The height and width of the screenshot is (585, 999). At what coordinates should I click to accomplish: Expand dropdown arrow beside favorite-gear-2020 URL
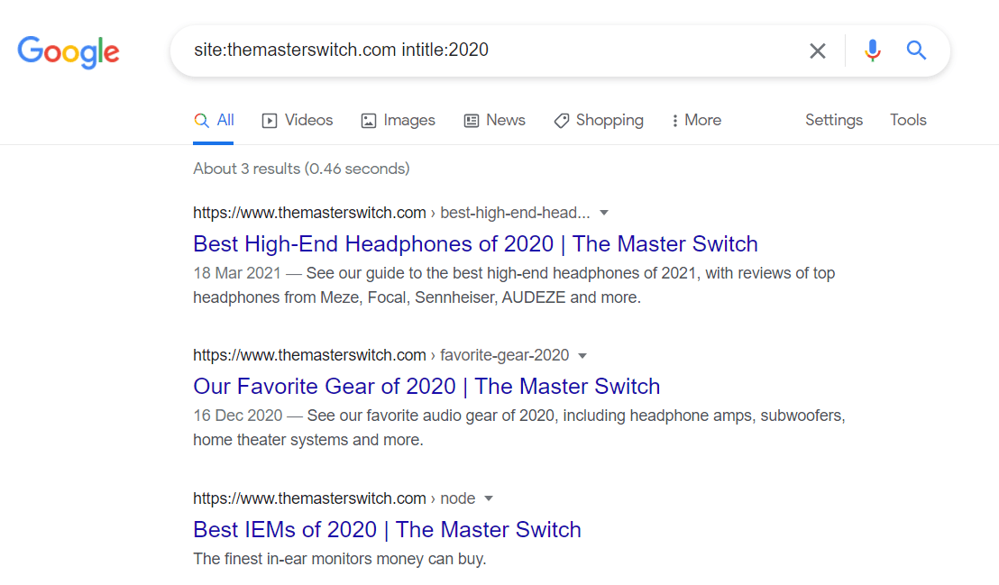point(582,355)
